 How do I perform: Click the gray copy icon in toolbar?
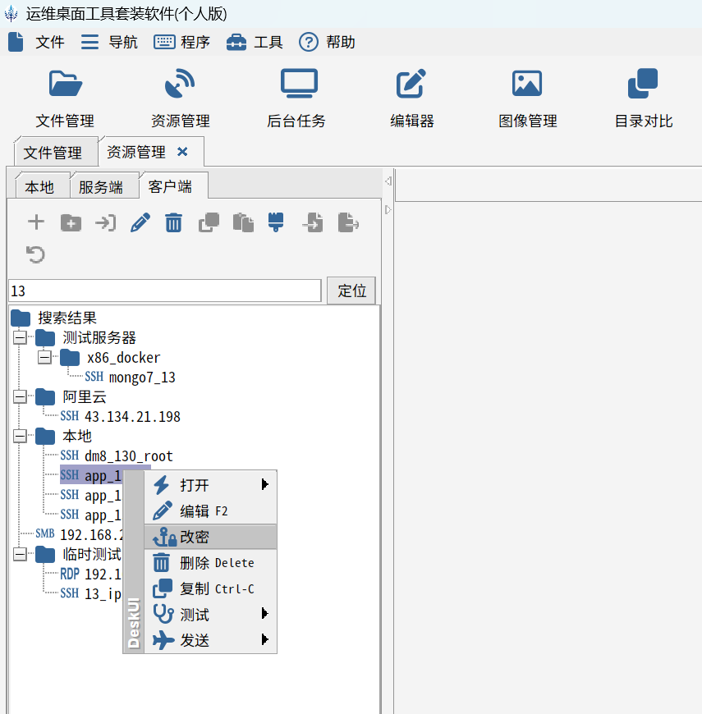[209, 222]
